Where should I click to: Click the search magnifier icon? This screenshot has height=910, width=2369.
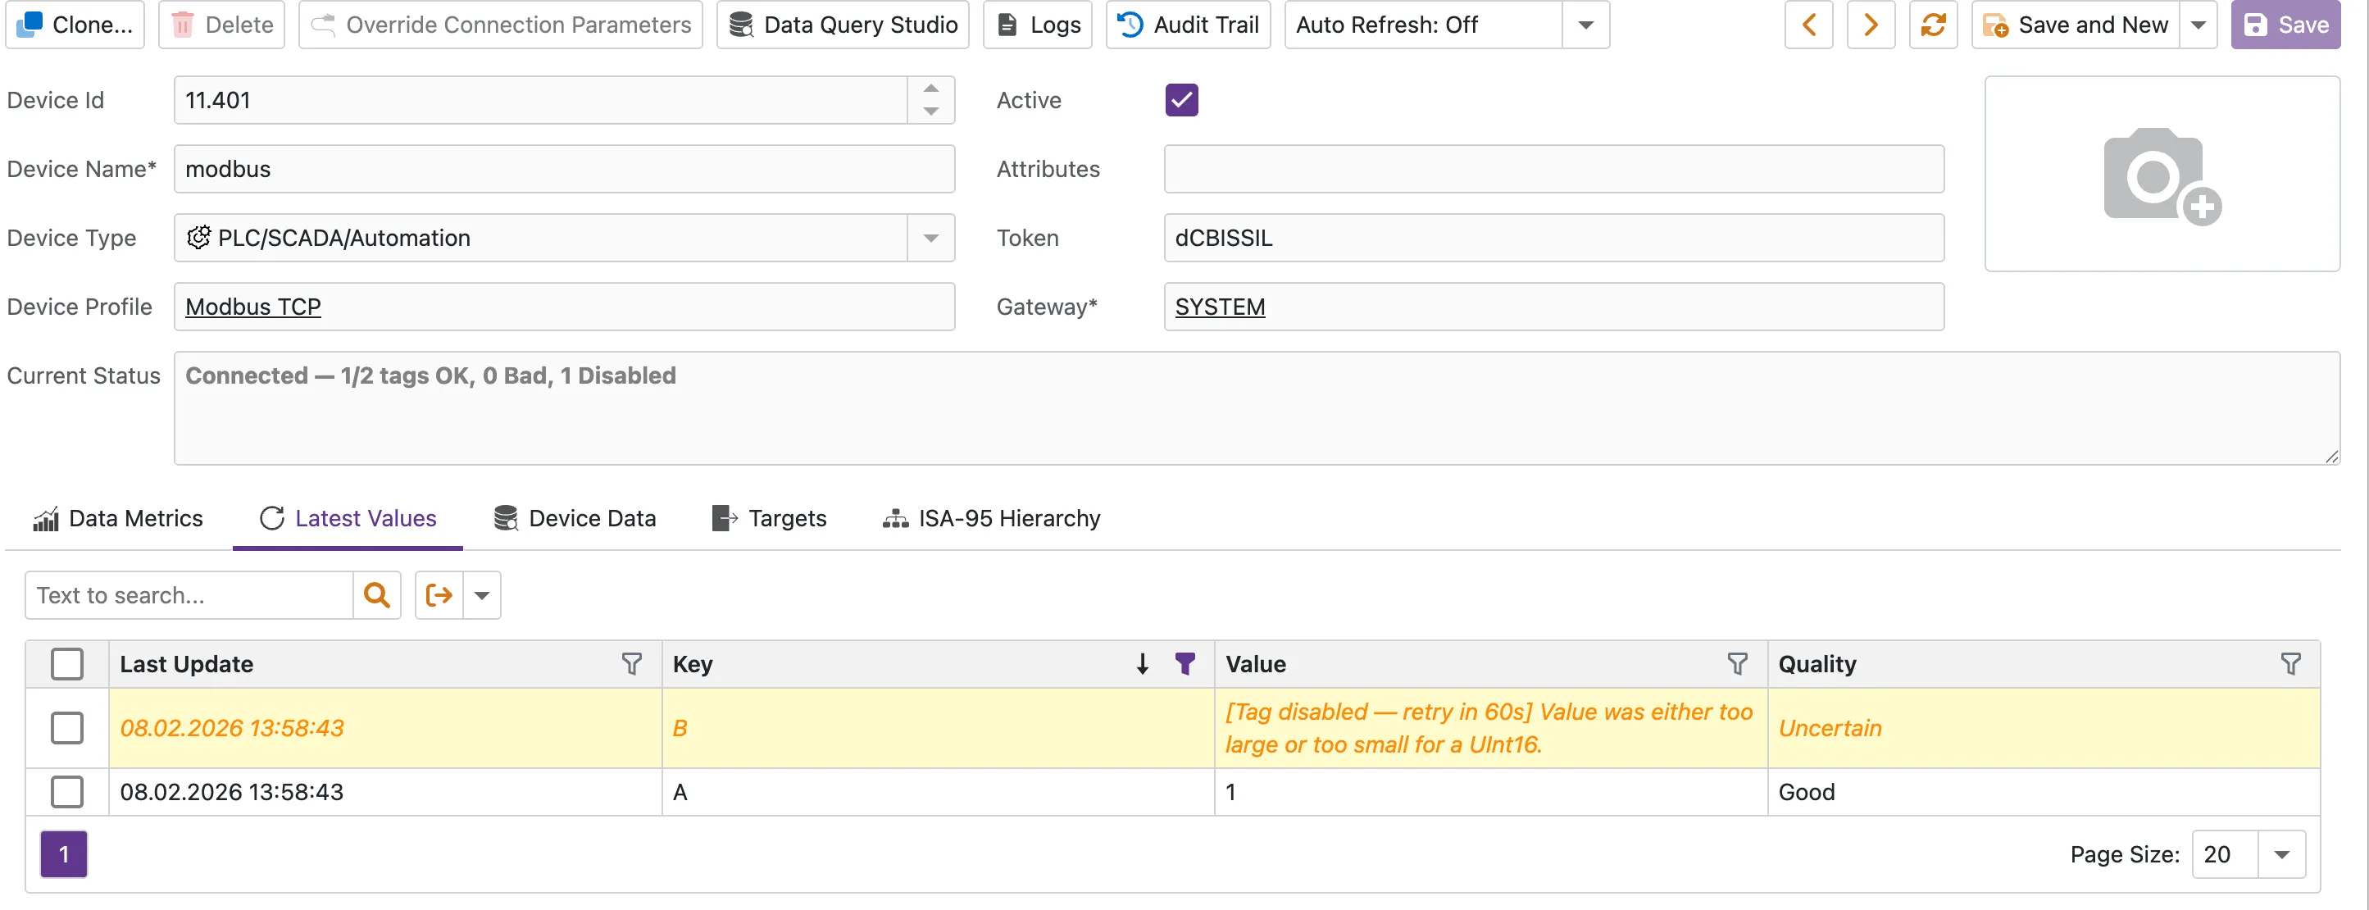click(x=377, y=595)
